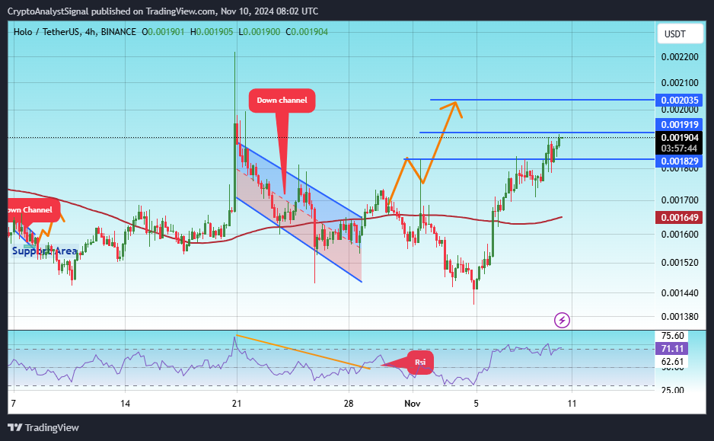Image resolution: width=714 pixels, height=441 pixels.
Task: Select the partially visible "own Channel" red callout
Action: tap(33, 210)
